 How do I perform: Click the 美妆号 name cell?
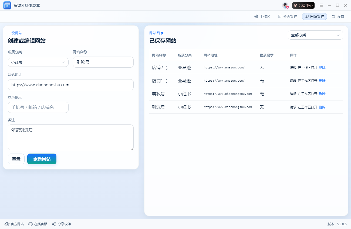(x=158, y=94)
